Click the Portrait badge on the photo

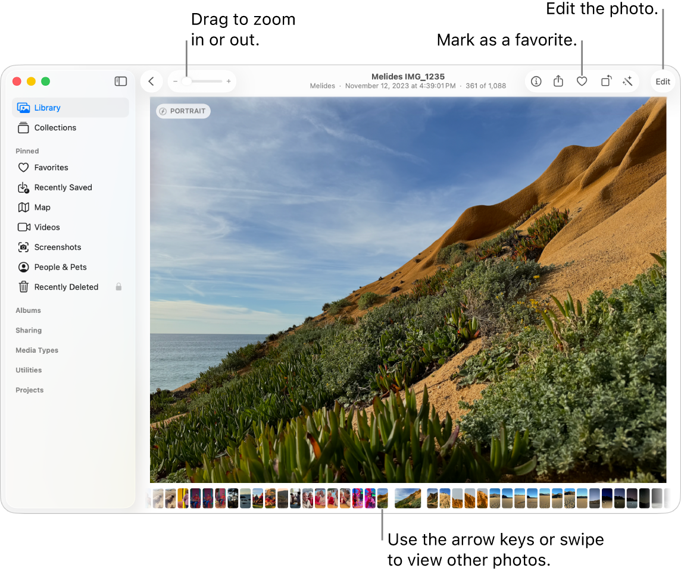pos(183,111)
